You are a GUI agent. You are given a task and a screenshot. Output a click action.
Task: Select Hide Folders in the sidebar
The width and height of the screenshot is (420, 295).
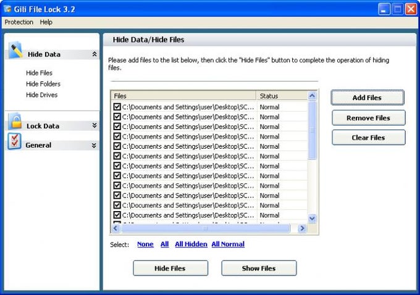click(43, 84)
